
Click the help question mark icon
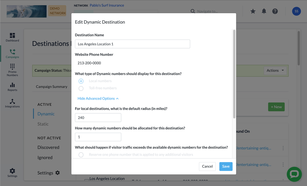(275, 11)
